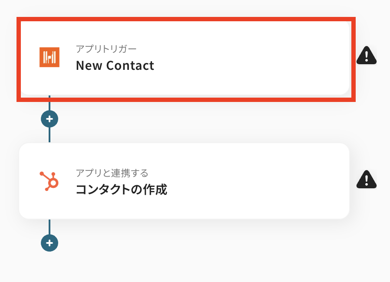Click the アプリトリガー label

(x=106, y=48)
